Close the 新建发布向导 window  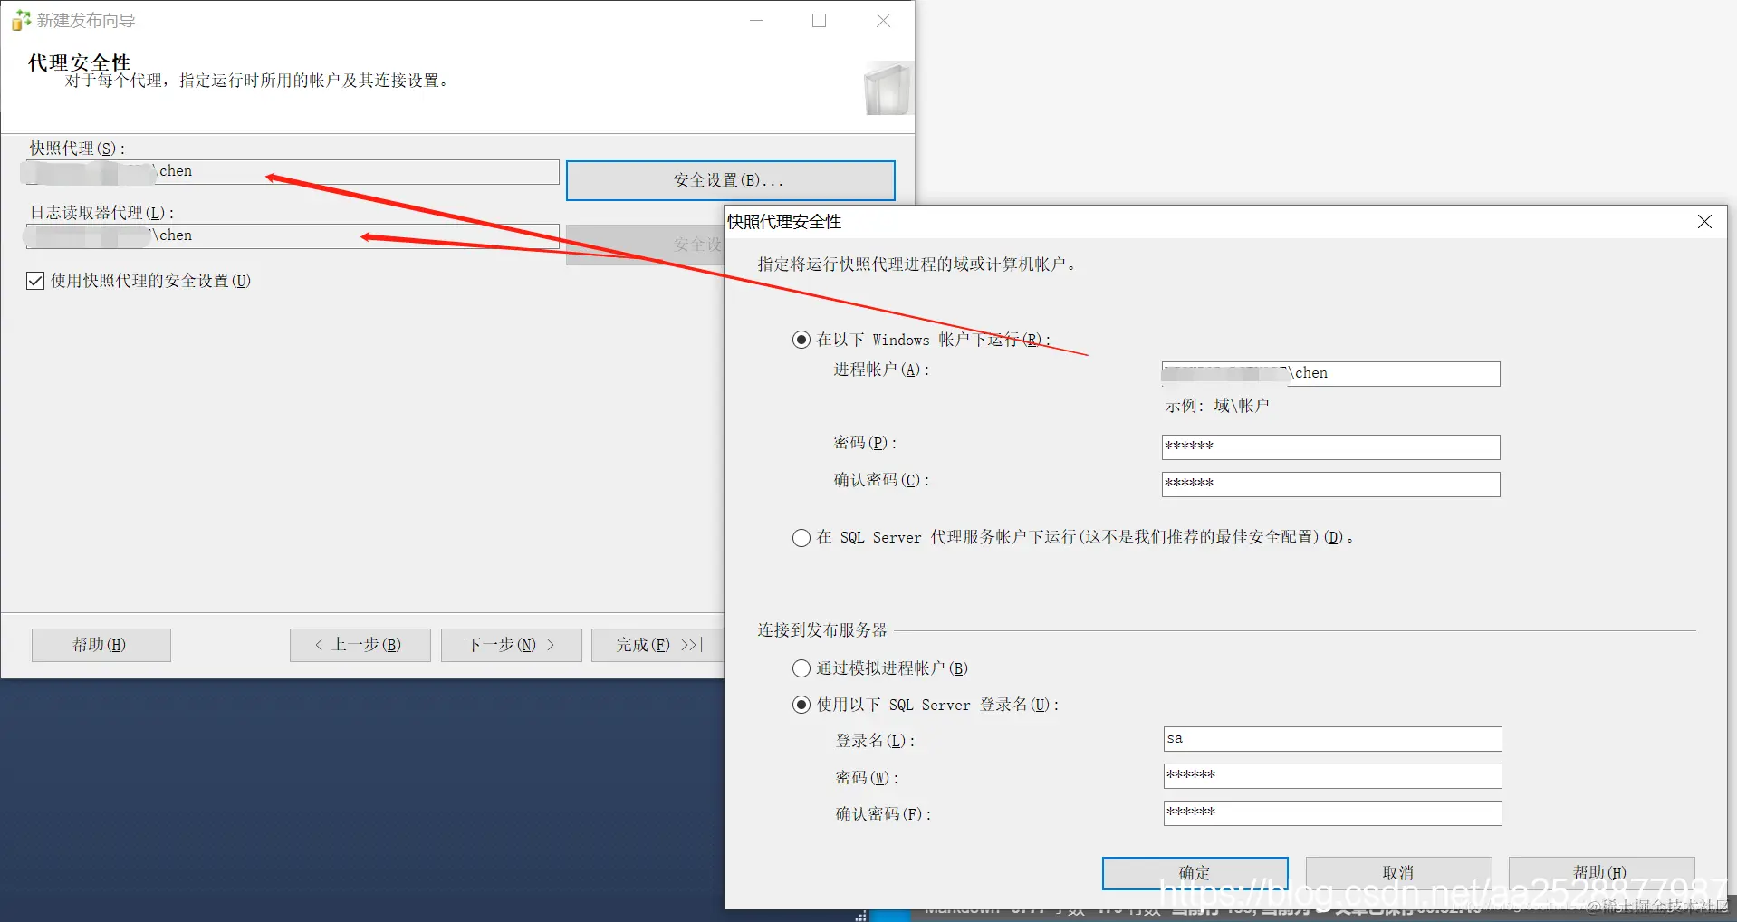click(883, 20)
